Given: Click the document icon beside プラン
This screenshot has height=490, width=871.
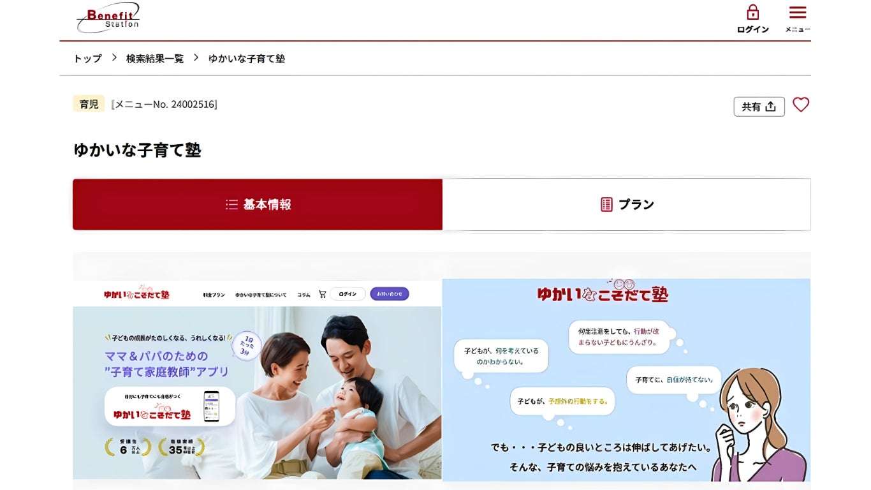Looking at the screenshot, I should [x=606, y=204].
